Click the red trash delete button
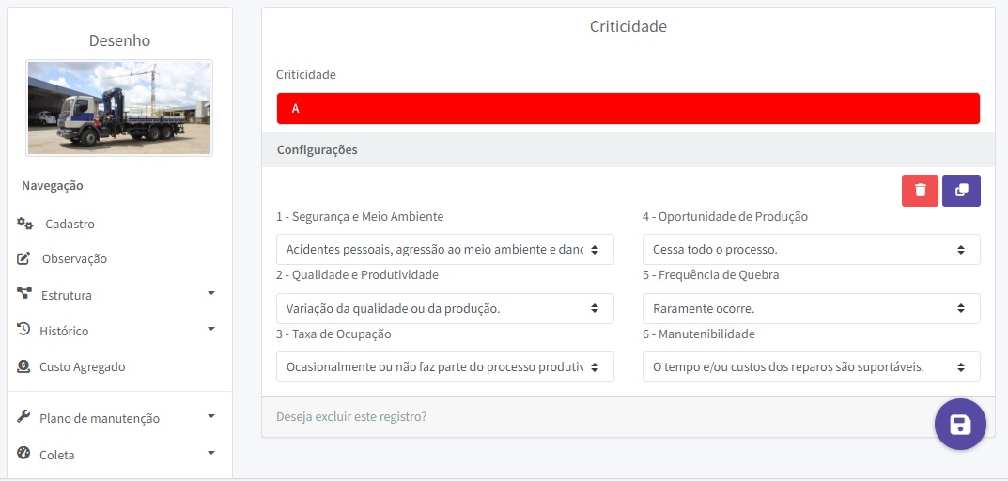 [920, 191]
